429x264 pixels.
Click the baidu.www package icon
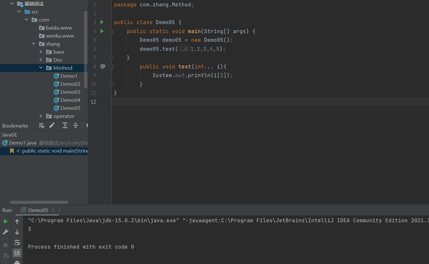click(x=42, y=28)
